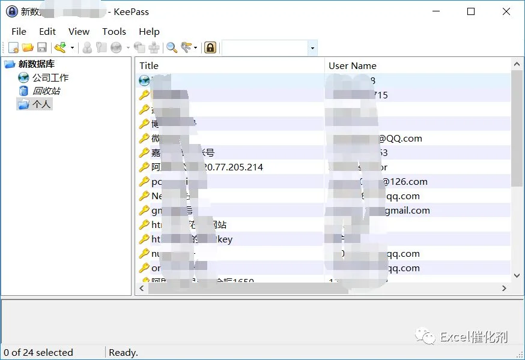Click the New database toolbar icon
This screenshot has width=525, height=360.
click(x=13, y=47)
